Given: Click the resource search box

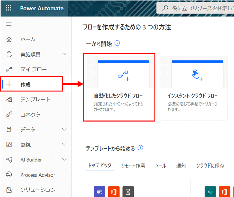Looking at the screenshot, I should point(195,8).
